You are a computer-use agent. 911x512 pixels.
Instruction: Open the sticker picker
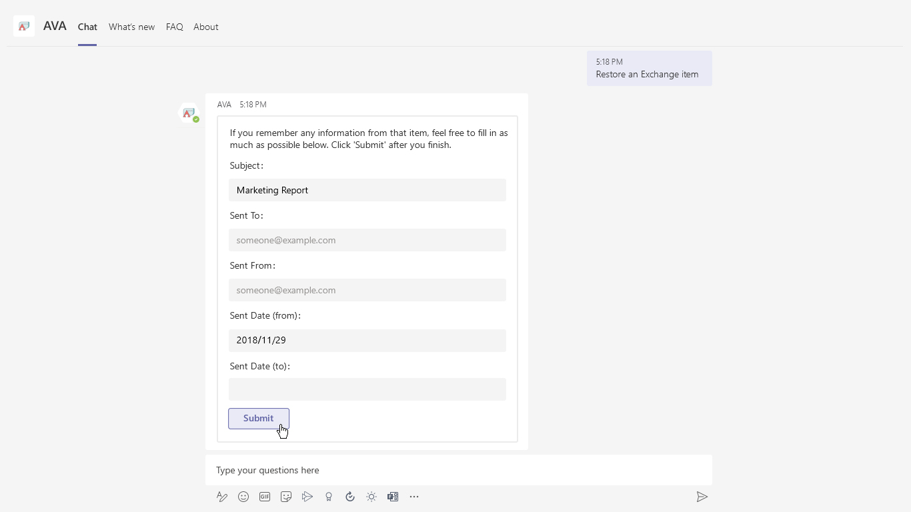[286, 497]
